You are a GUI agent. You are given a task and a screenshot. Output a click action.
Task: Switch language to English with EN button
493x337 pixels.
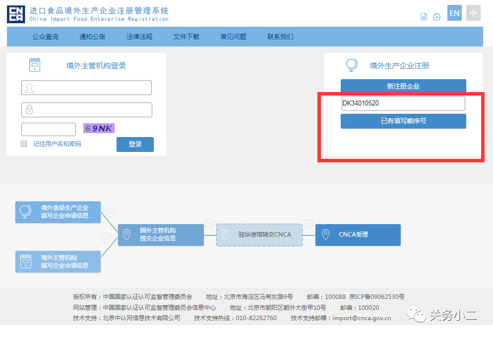[454, 13]
